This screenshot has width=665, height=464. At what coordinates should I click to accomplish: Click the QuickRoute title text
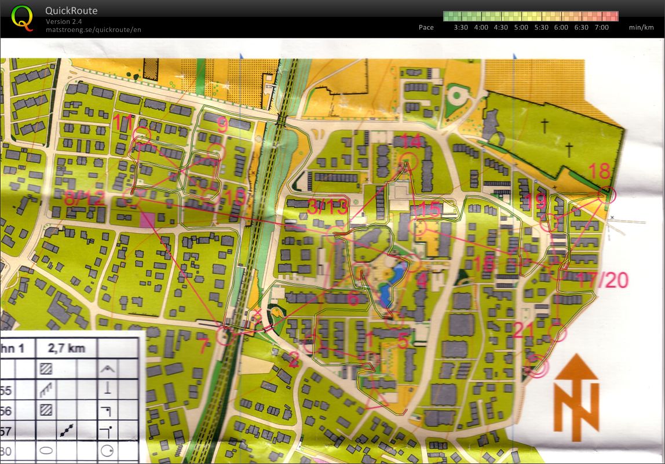click(x=71, y=11)
